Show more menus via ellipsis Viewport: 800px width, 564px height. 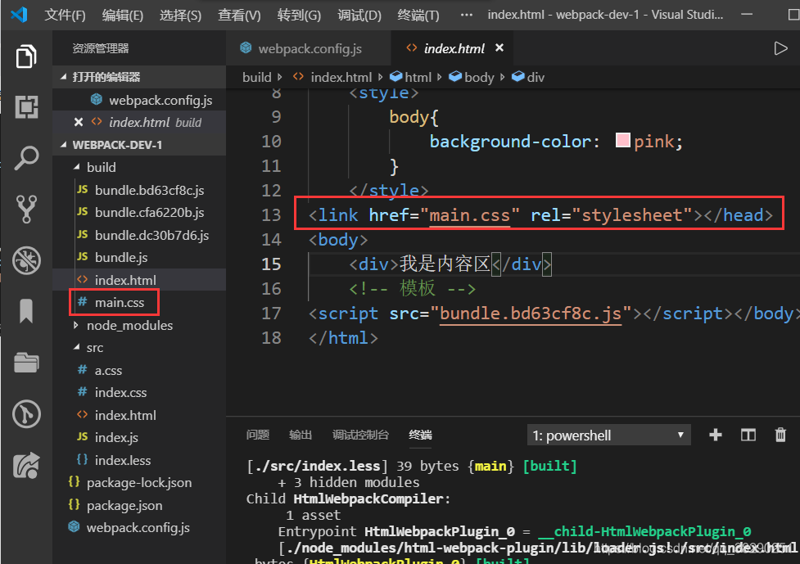click(467, 15)
